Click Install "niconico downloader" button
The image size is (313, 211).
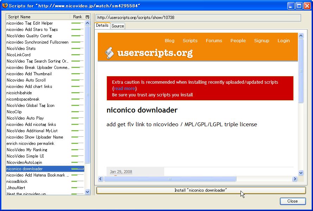point(201,190)
